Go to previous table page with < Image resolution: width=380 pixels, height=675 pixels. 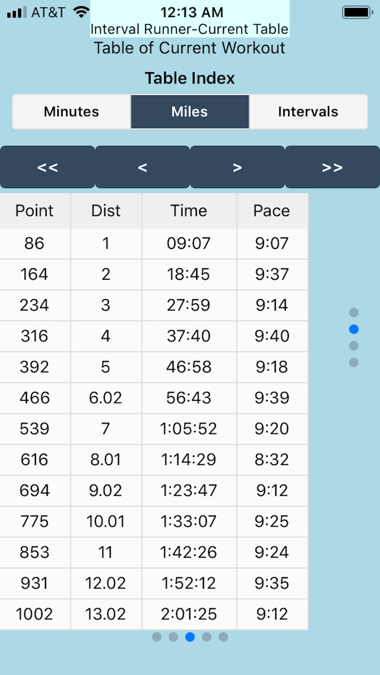click(x=142, y=167)
